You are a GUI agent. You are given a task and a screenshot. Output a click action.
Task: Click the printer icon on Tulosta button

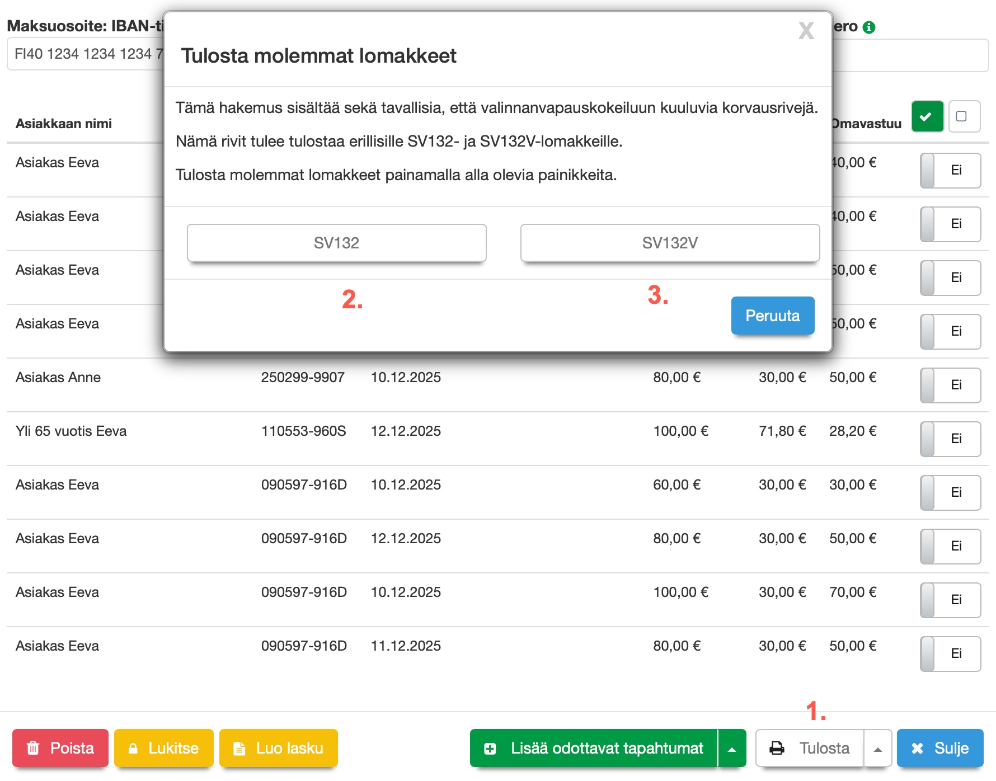click(777, 749)
